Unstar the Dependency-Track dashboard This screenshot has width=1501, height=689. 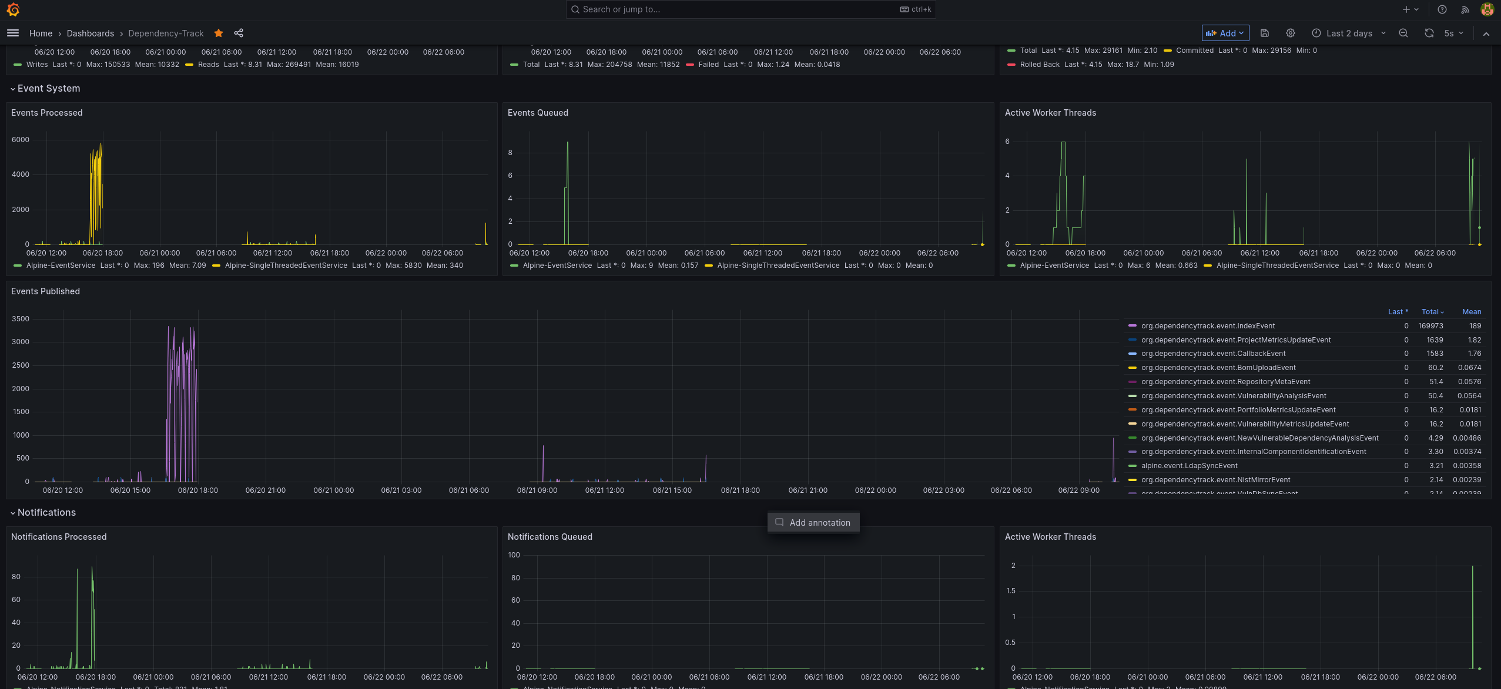[x=218, y=33]
